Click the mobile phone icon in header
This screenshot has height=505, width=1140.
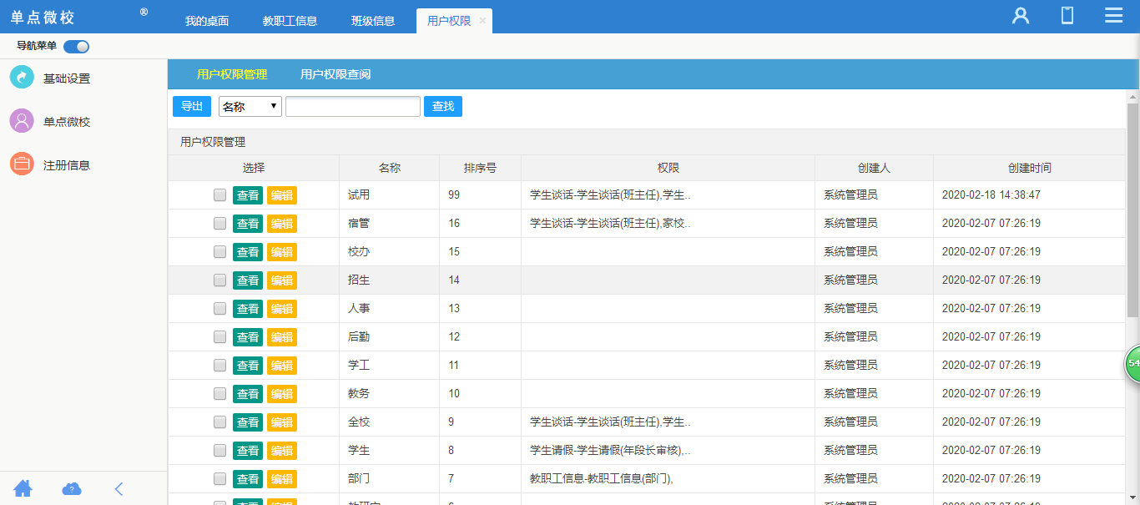[x=1067, y=16]
